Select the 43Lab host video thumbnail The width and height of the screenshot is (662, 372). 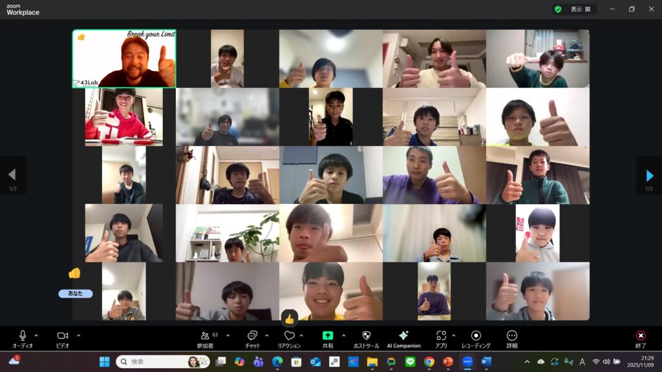[x=123, y=59]
